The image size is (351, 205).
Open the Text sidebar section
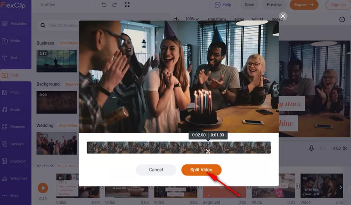(10, 58)
